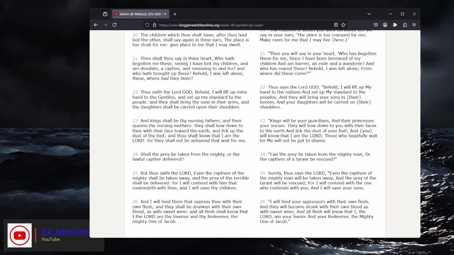Viewport: 454px width, 255px height.
Task: Click KJV verse number 21
Action: click(135, 58)
